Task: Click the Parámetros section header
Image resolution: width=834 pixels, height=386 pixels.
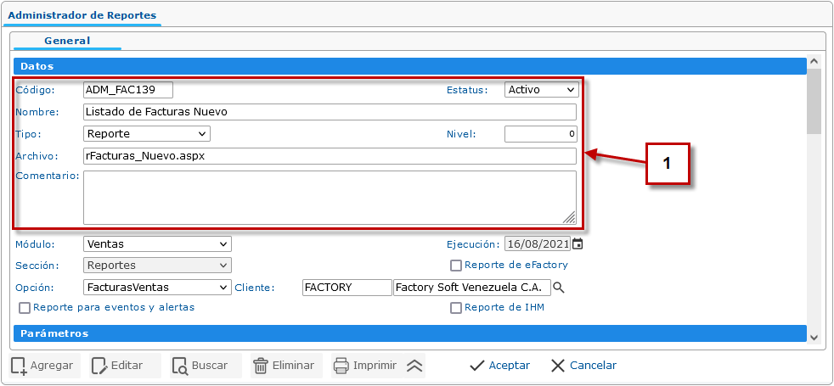Action: pyautogui.click(x=410, y=333)
